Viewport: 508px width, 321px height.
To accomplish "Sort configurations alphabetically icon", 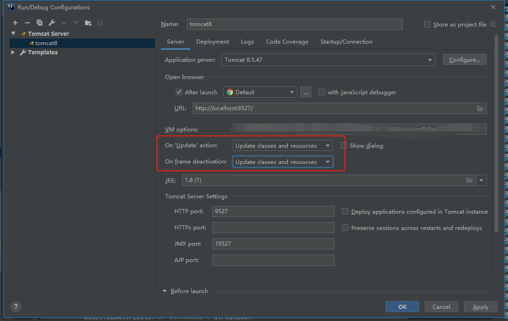I will [x=100, y=23].
